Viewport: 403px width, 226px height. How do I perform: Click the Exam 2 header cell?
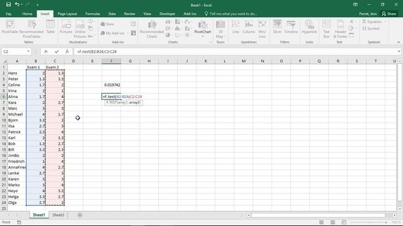[x=55, y=67]
